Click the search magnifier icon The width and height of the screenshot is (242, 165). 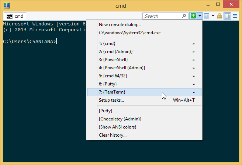(184, 16)
